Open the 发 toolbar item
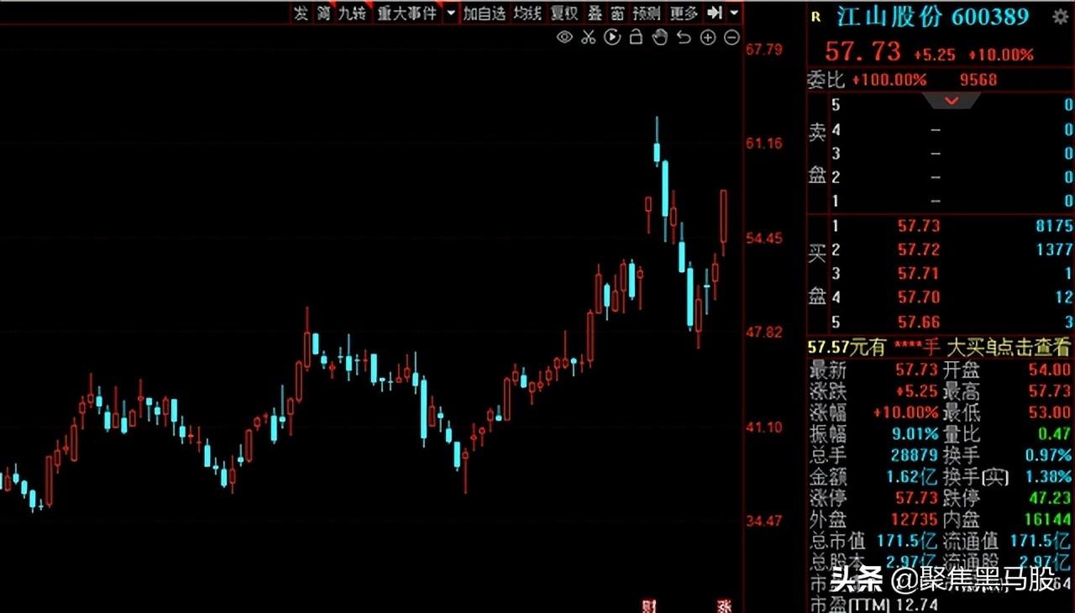This screenshot has width=1075, height=613. click(301, 13)
